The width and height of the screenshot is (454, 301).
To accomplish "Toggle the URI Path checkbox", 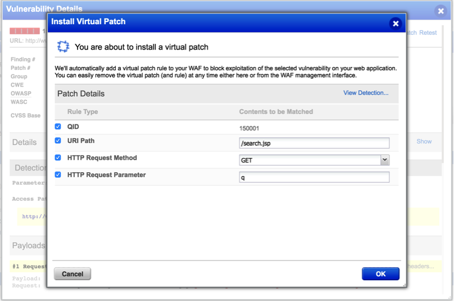I will pyautogui.click(x=58, y=140).
